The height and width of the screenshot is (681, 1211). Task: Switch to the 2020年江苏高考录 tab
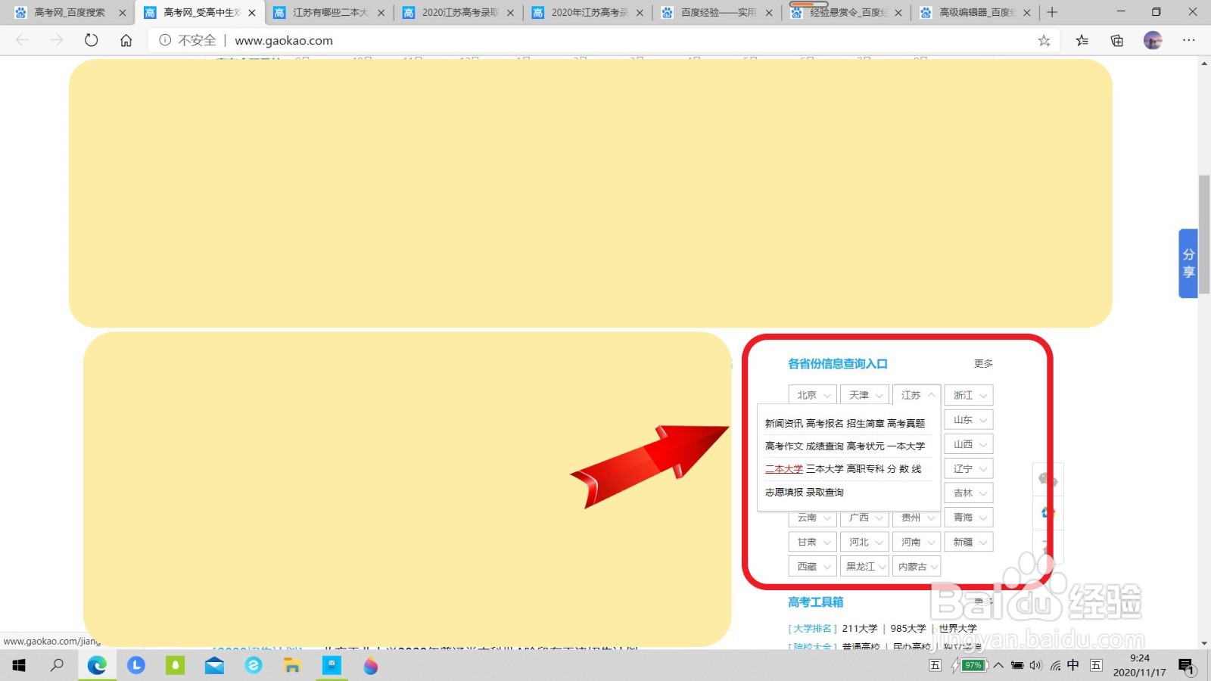click(x=588, y=12)
